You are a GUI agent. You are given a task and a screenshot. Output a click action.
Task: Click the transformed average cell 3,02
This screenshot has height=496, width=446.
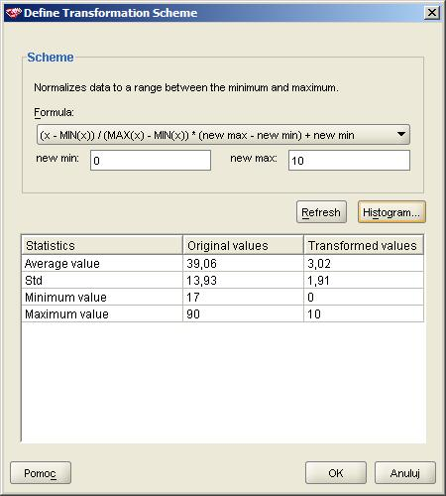click(x=364, y=263)
